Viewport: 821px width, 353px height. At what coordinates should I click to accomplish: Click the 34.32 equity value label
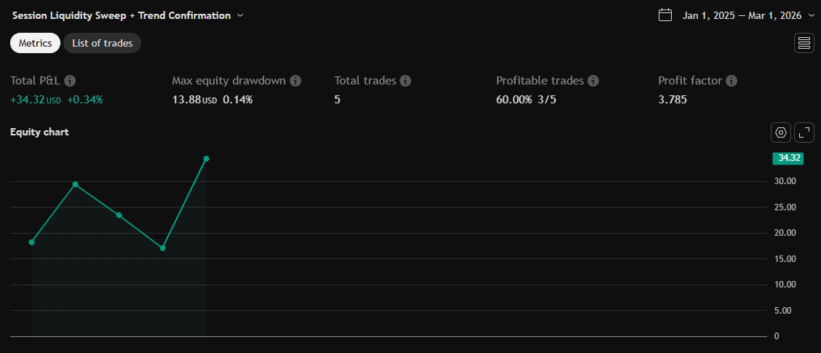(789, 157)
